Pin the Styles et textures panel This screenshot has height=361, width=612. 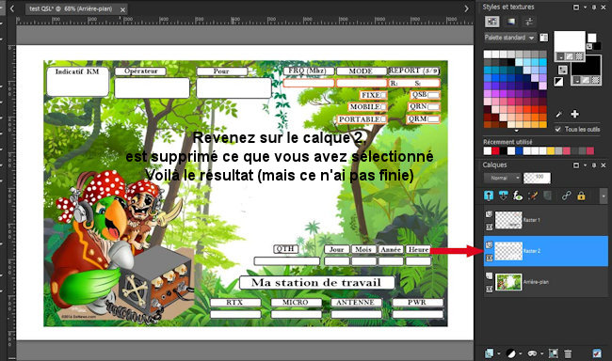click(x=594, y=8)
